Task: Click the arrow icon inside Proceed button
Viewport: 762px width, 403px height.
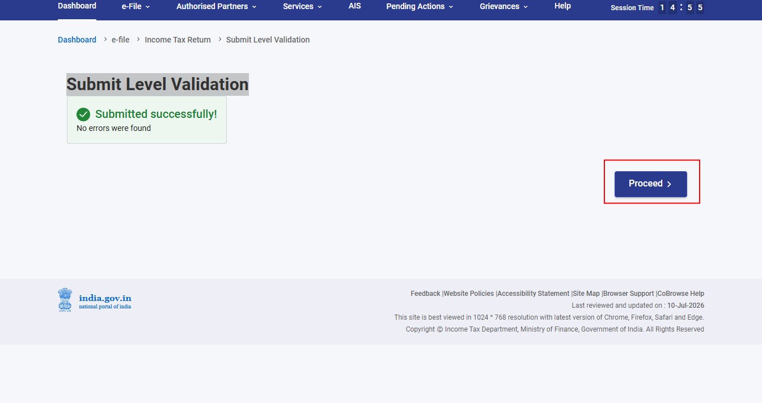Action: (669, 184)
